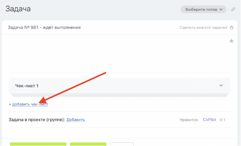Viewport: 241px width, 146px height.
Task: Click the Нравится like link
Action: point(189,120)
